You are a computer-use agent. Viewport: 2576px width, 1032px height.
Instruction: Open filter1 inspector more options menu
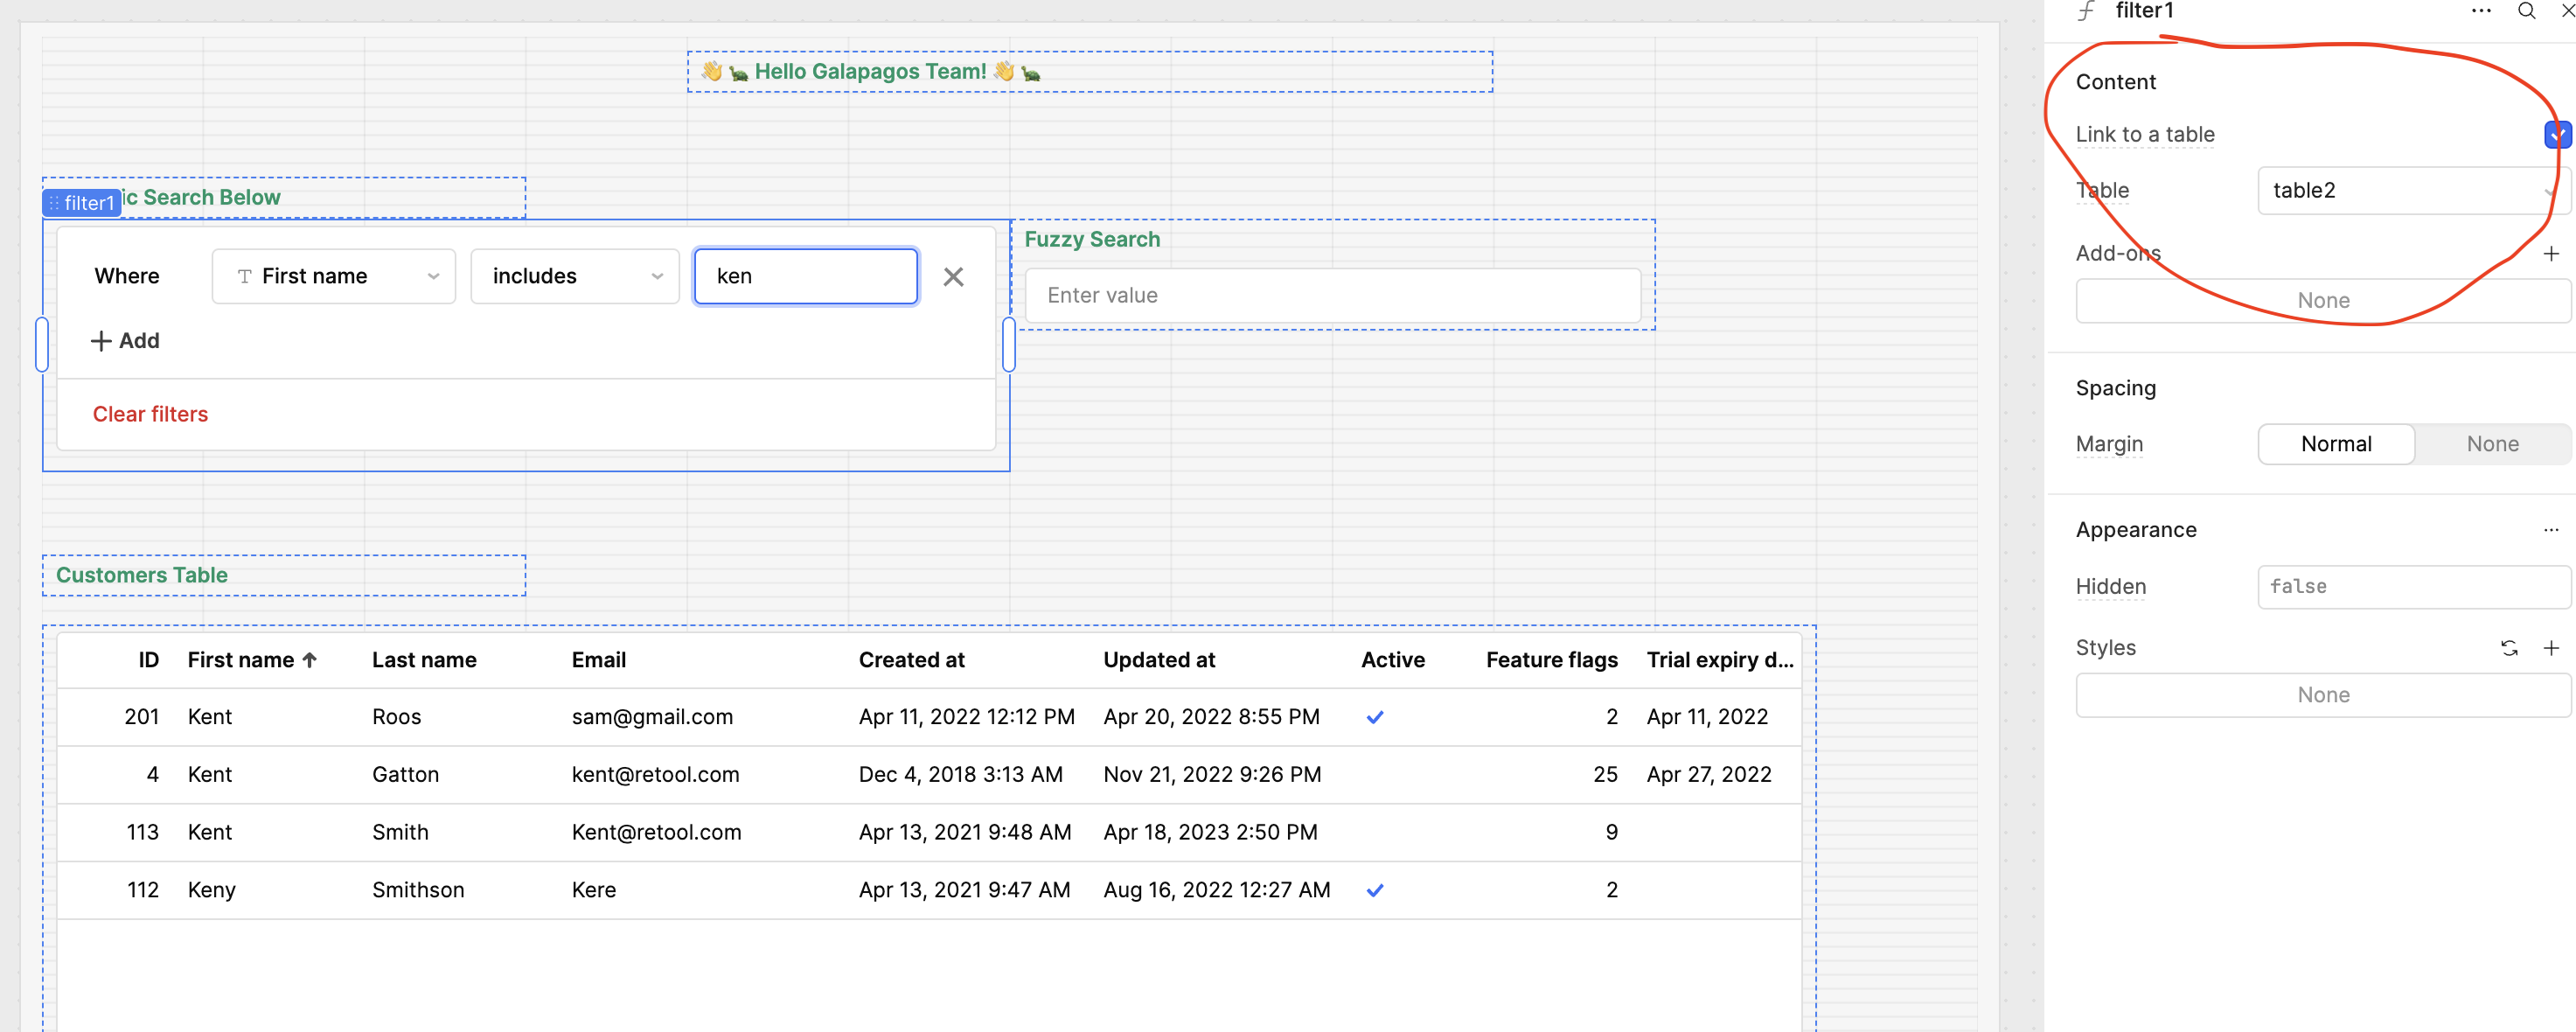coord(2481,11)
